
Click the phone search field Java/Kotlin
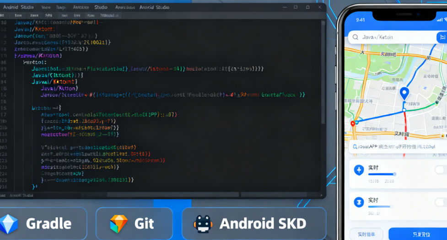pos(392,37)
